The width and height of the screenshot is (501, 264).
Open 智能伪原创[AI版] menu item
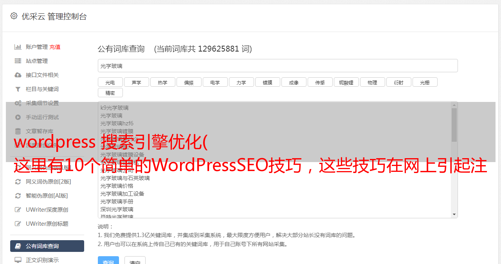point(47,196)
